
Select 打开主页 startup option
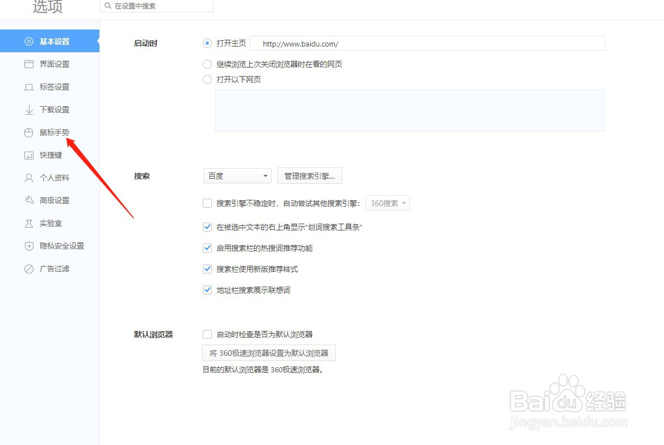(x=207, y=43)
